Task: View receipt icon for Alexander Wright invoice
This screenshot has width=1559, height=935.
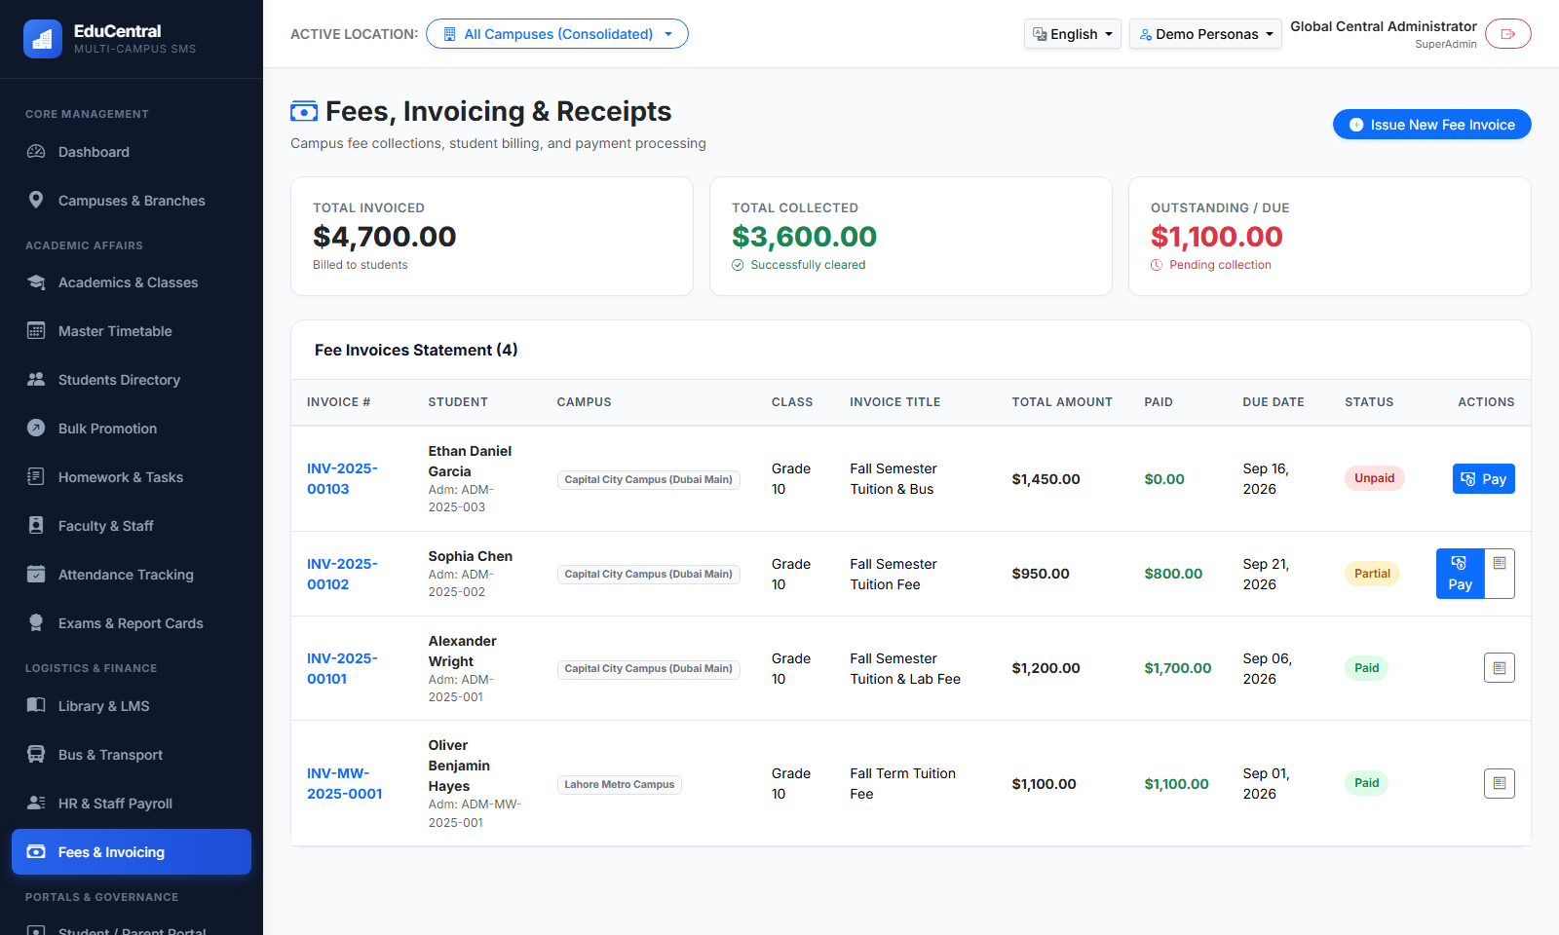Action: [x=1500, y=668]
